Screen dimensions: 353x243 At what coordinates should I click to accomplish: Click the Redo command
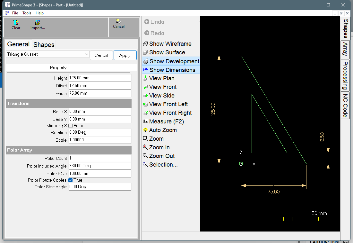[x=154, y=33]
